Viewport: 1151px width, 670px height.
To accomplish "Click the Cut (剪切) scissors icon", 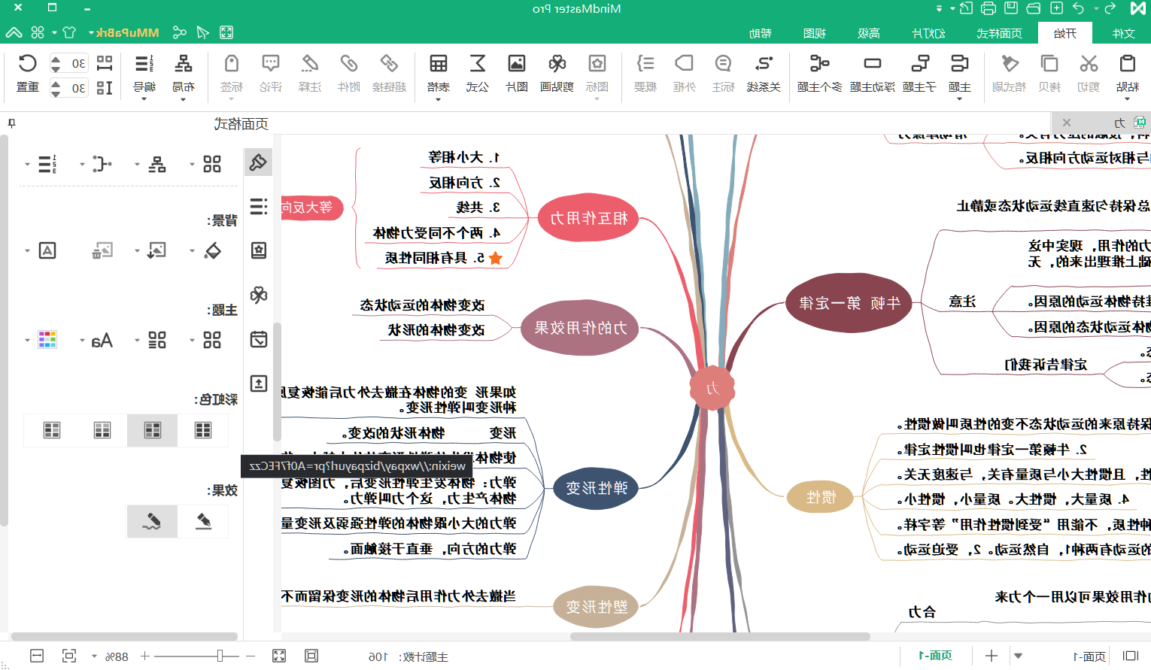I will point(1088,64).
